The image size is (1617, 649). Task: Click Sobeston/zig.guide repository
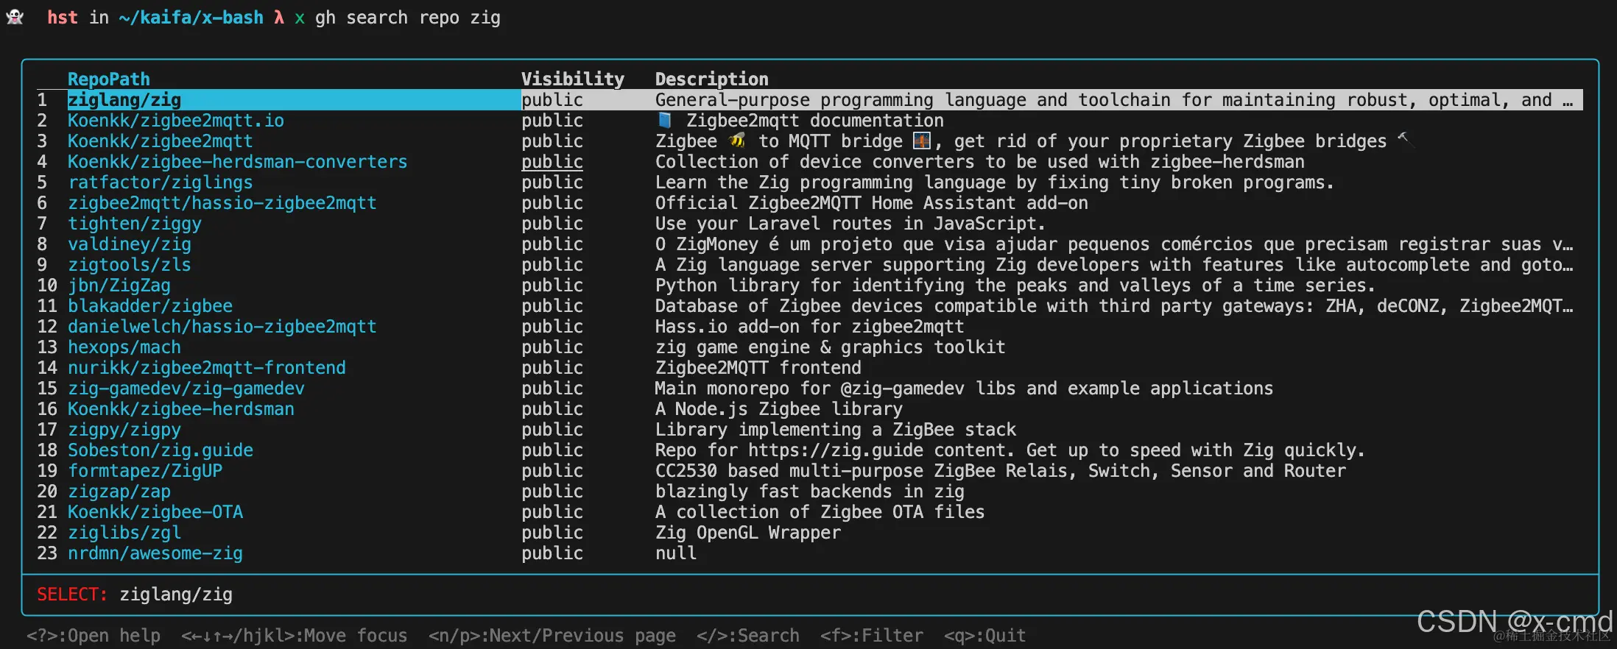tap(161, 450)
